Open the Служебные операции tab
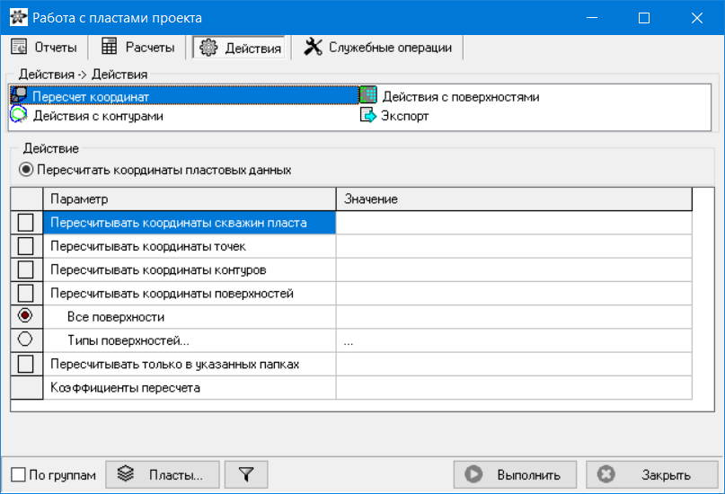The height and width of the screenshot is (494, 725). pyautogui.click(x=377, y=47)
